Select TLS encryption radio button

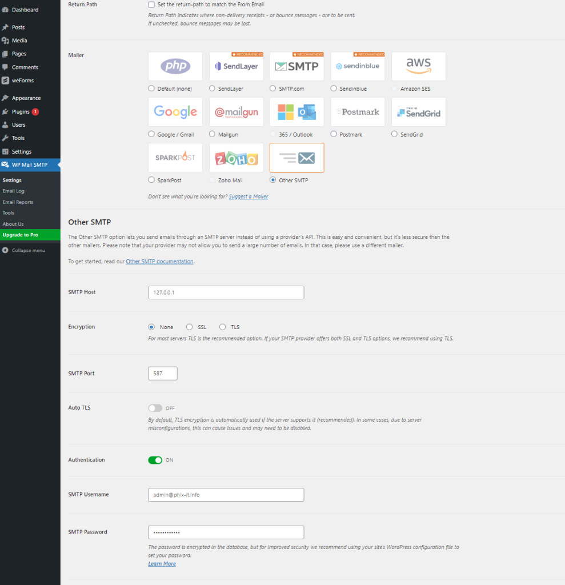click(x=223, y=327)
